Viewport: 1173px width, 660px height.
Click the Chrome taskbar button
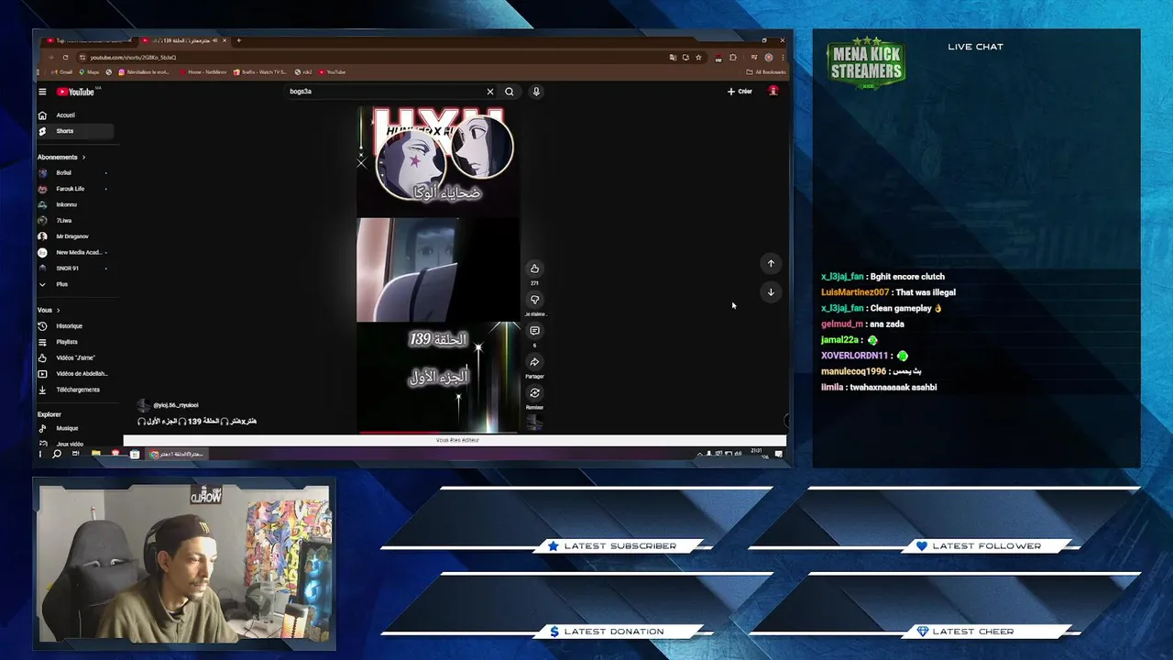click(x=177, y=454)
